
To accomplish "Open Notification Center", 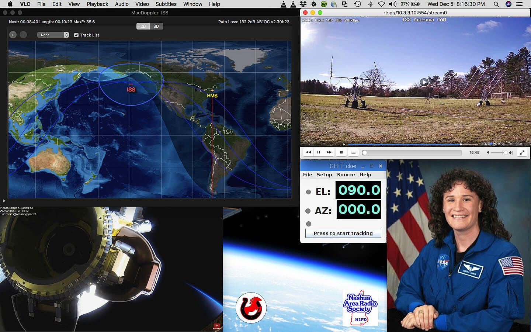I will (x=519, y=4).
